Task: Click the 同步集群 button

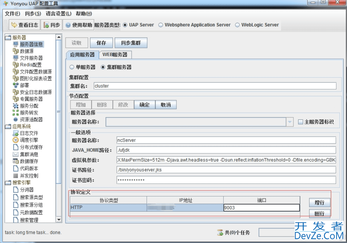Action: point(131,43)
